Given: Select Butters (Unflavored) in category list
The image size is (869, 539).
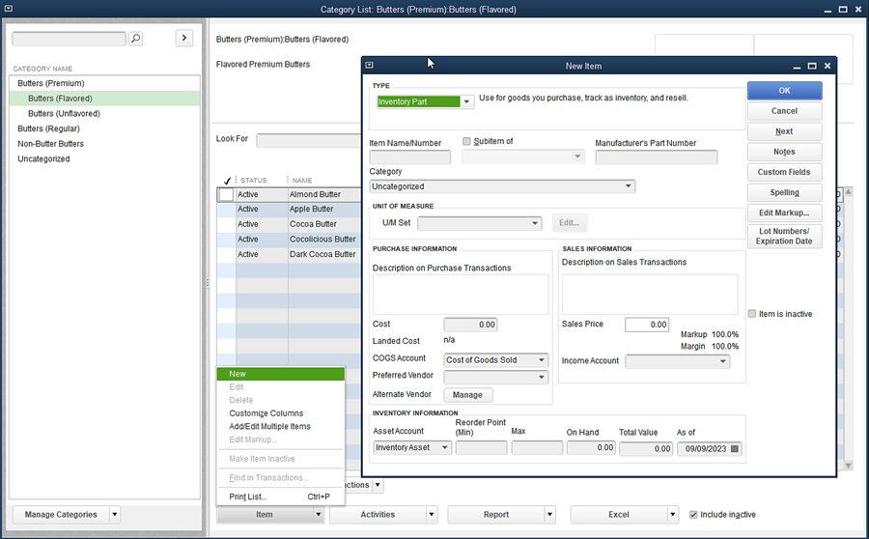Looking at the screenshot, I should pyautogui.click(x=64, y=113).
